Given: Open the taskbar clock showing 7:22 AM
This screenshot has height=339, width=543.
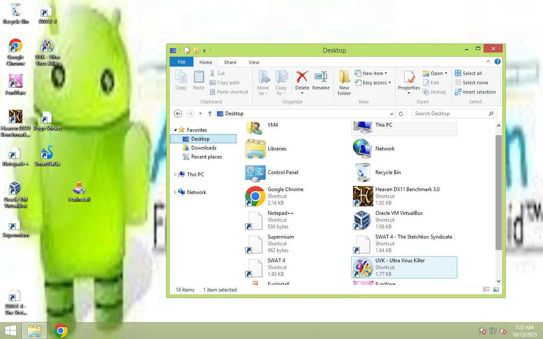Looking at the screenshot, I should pos(524,331).
